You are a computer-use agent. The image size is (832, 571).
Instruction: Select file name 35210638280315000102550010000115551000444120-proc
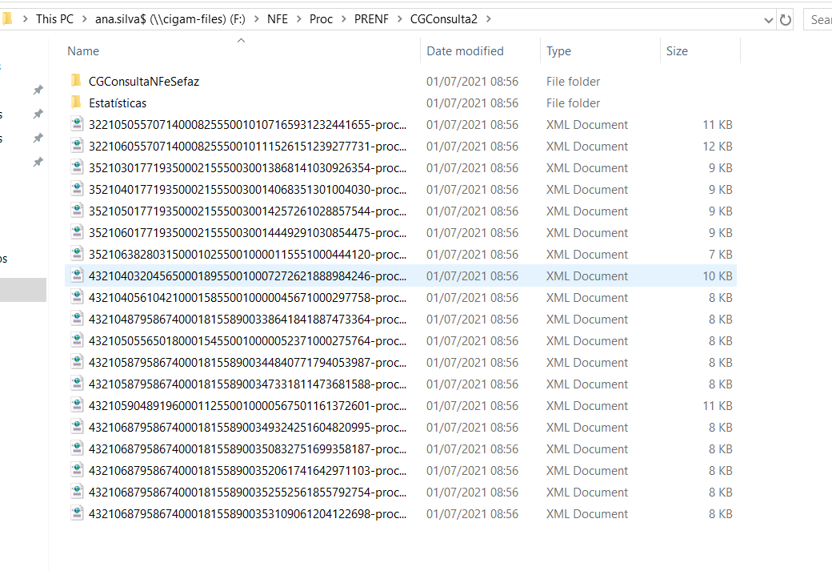[x=248, y=255]
